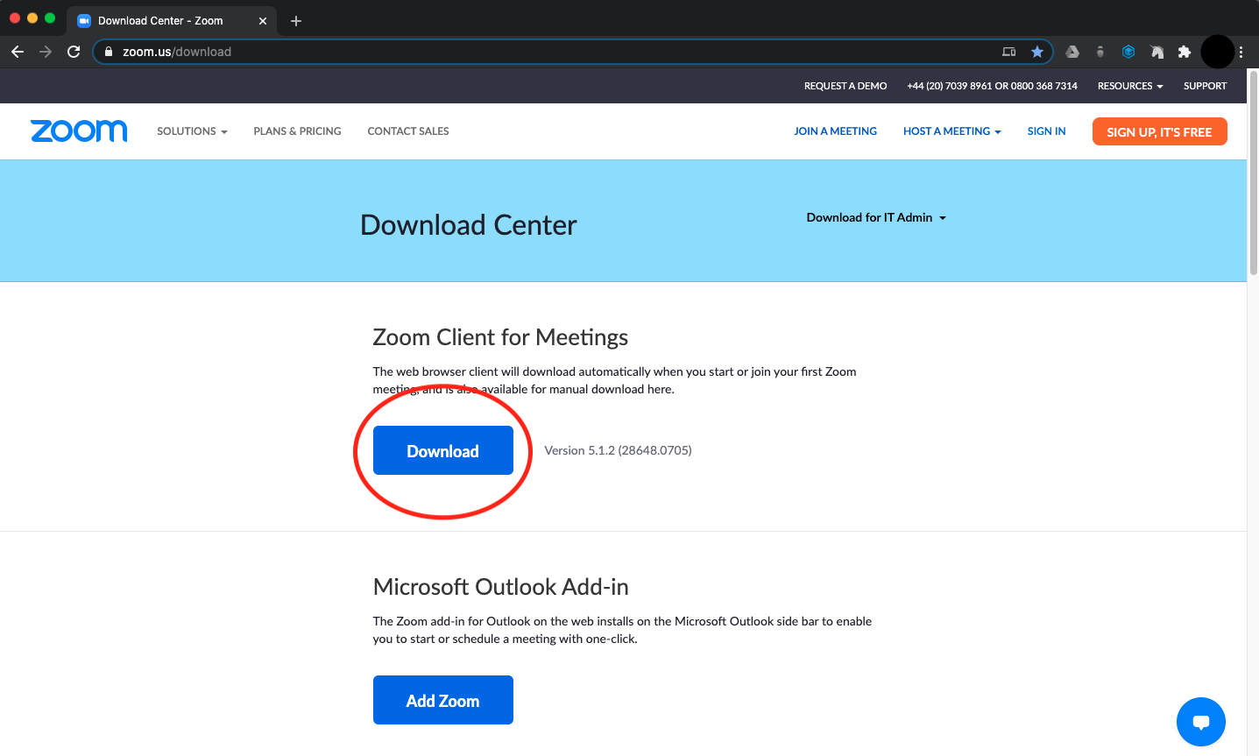Image resolution: width=1259 pixels, height=756 pixels.
Task: Click the bookmark star icon
Action: coord(1037,52)
